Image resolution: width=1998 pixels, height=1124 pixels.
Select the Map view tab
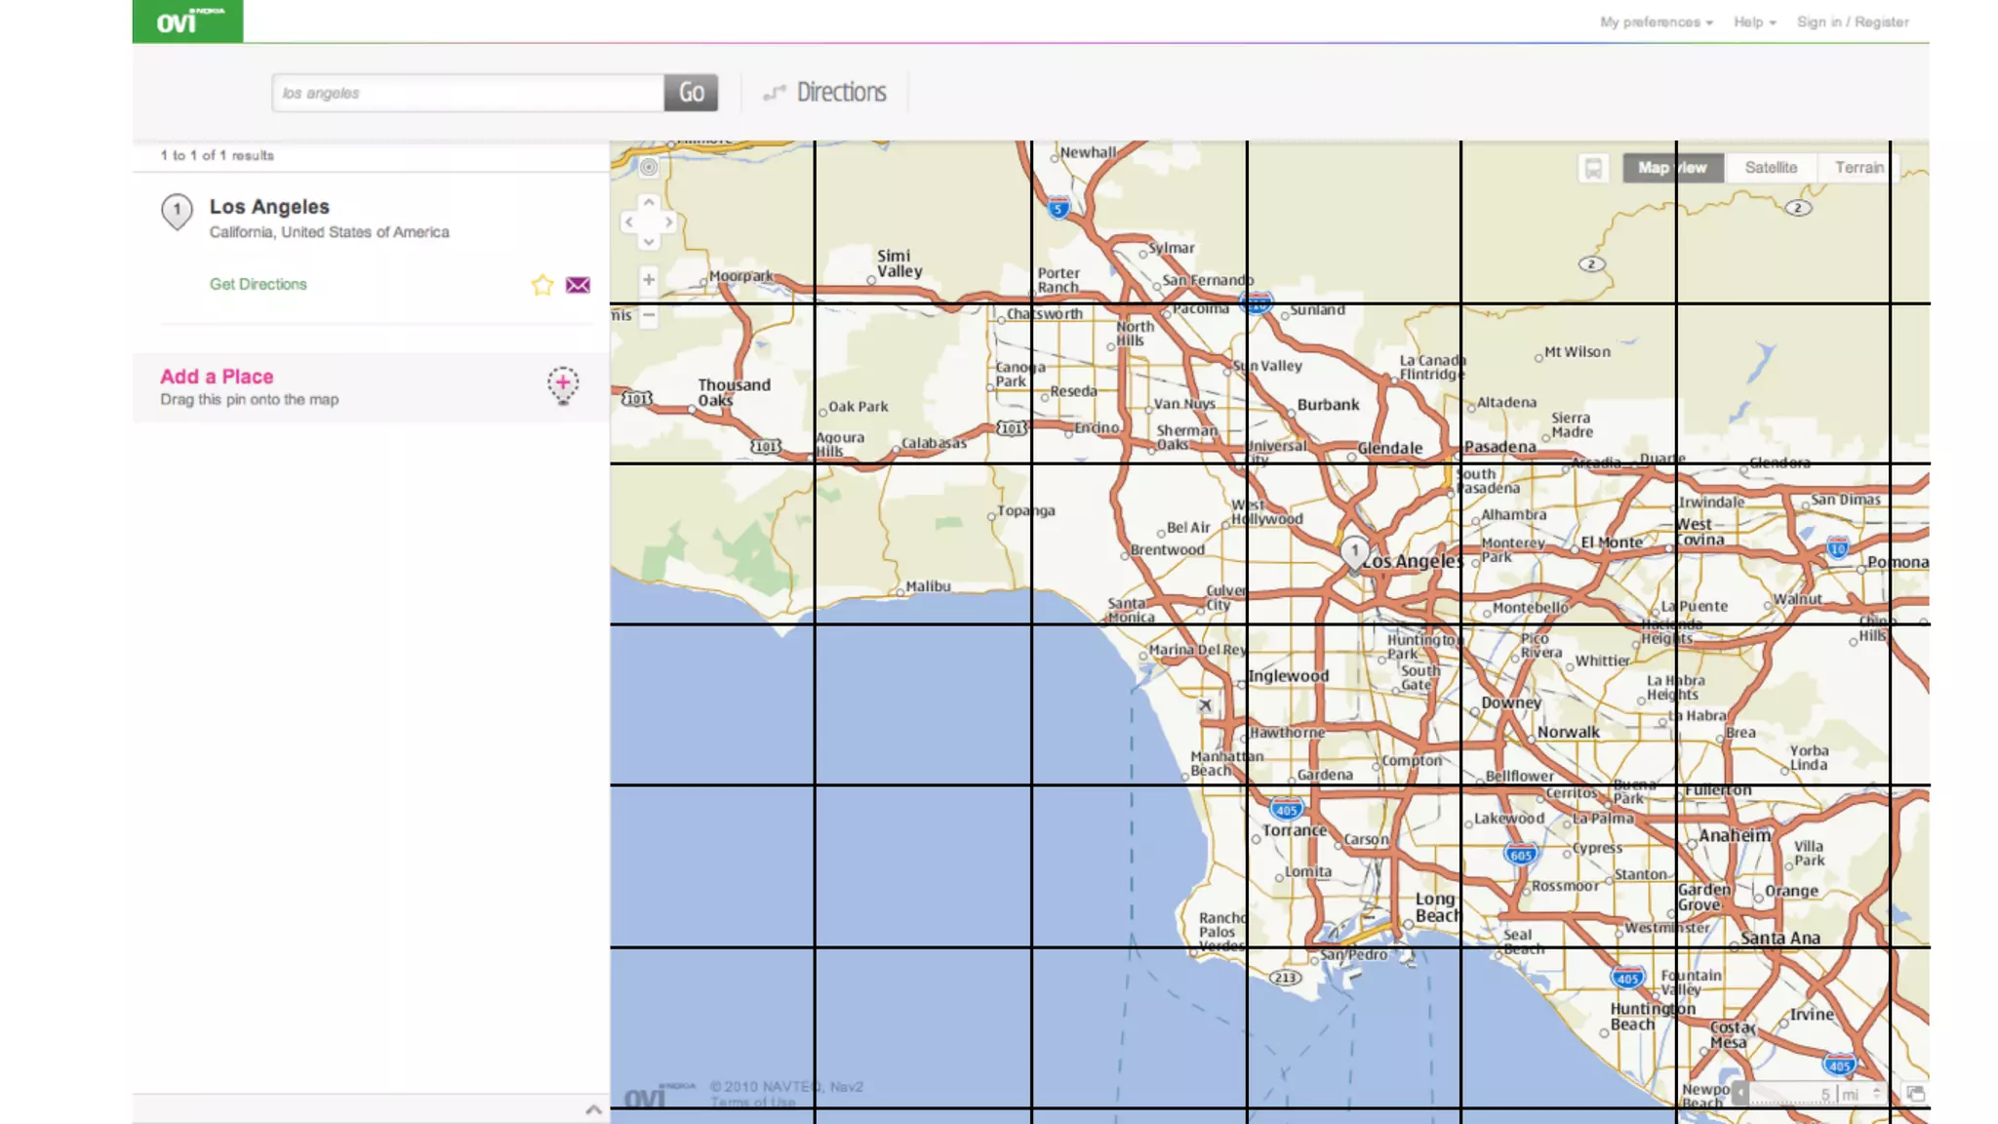point(1672,168)
